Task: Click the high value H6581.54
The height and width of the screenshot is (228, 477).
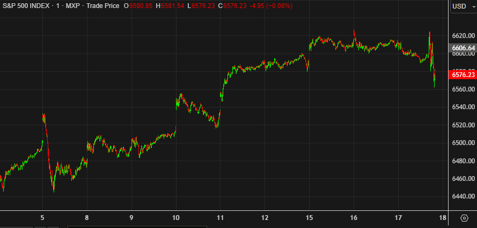Action: pos(170,6)
